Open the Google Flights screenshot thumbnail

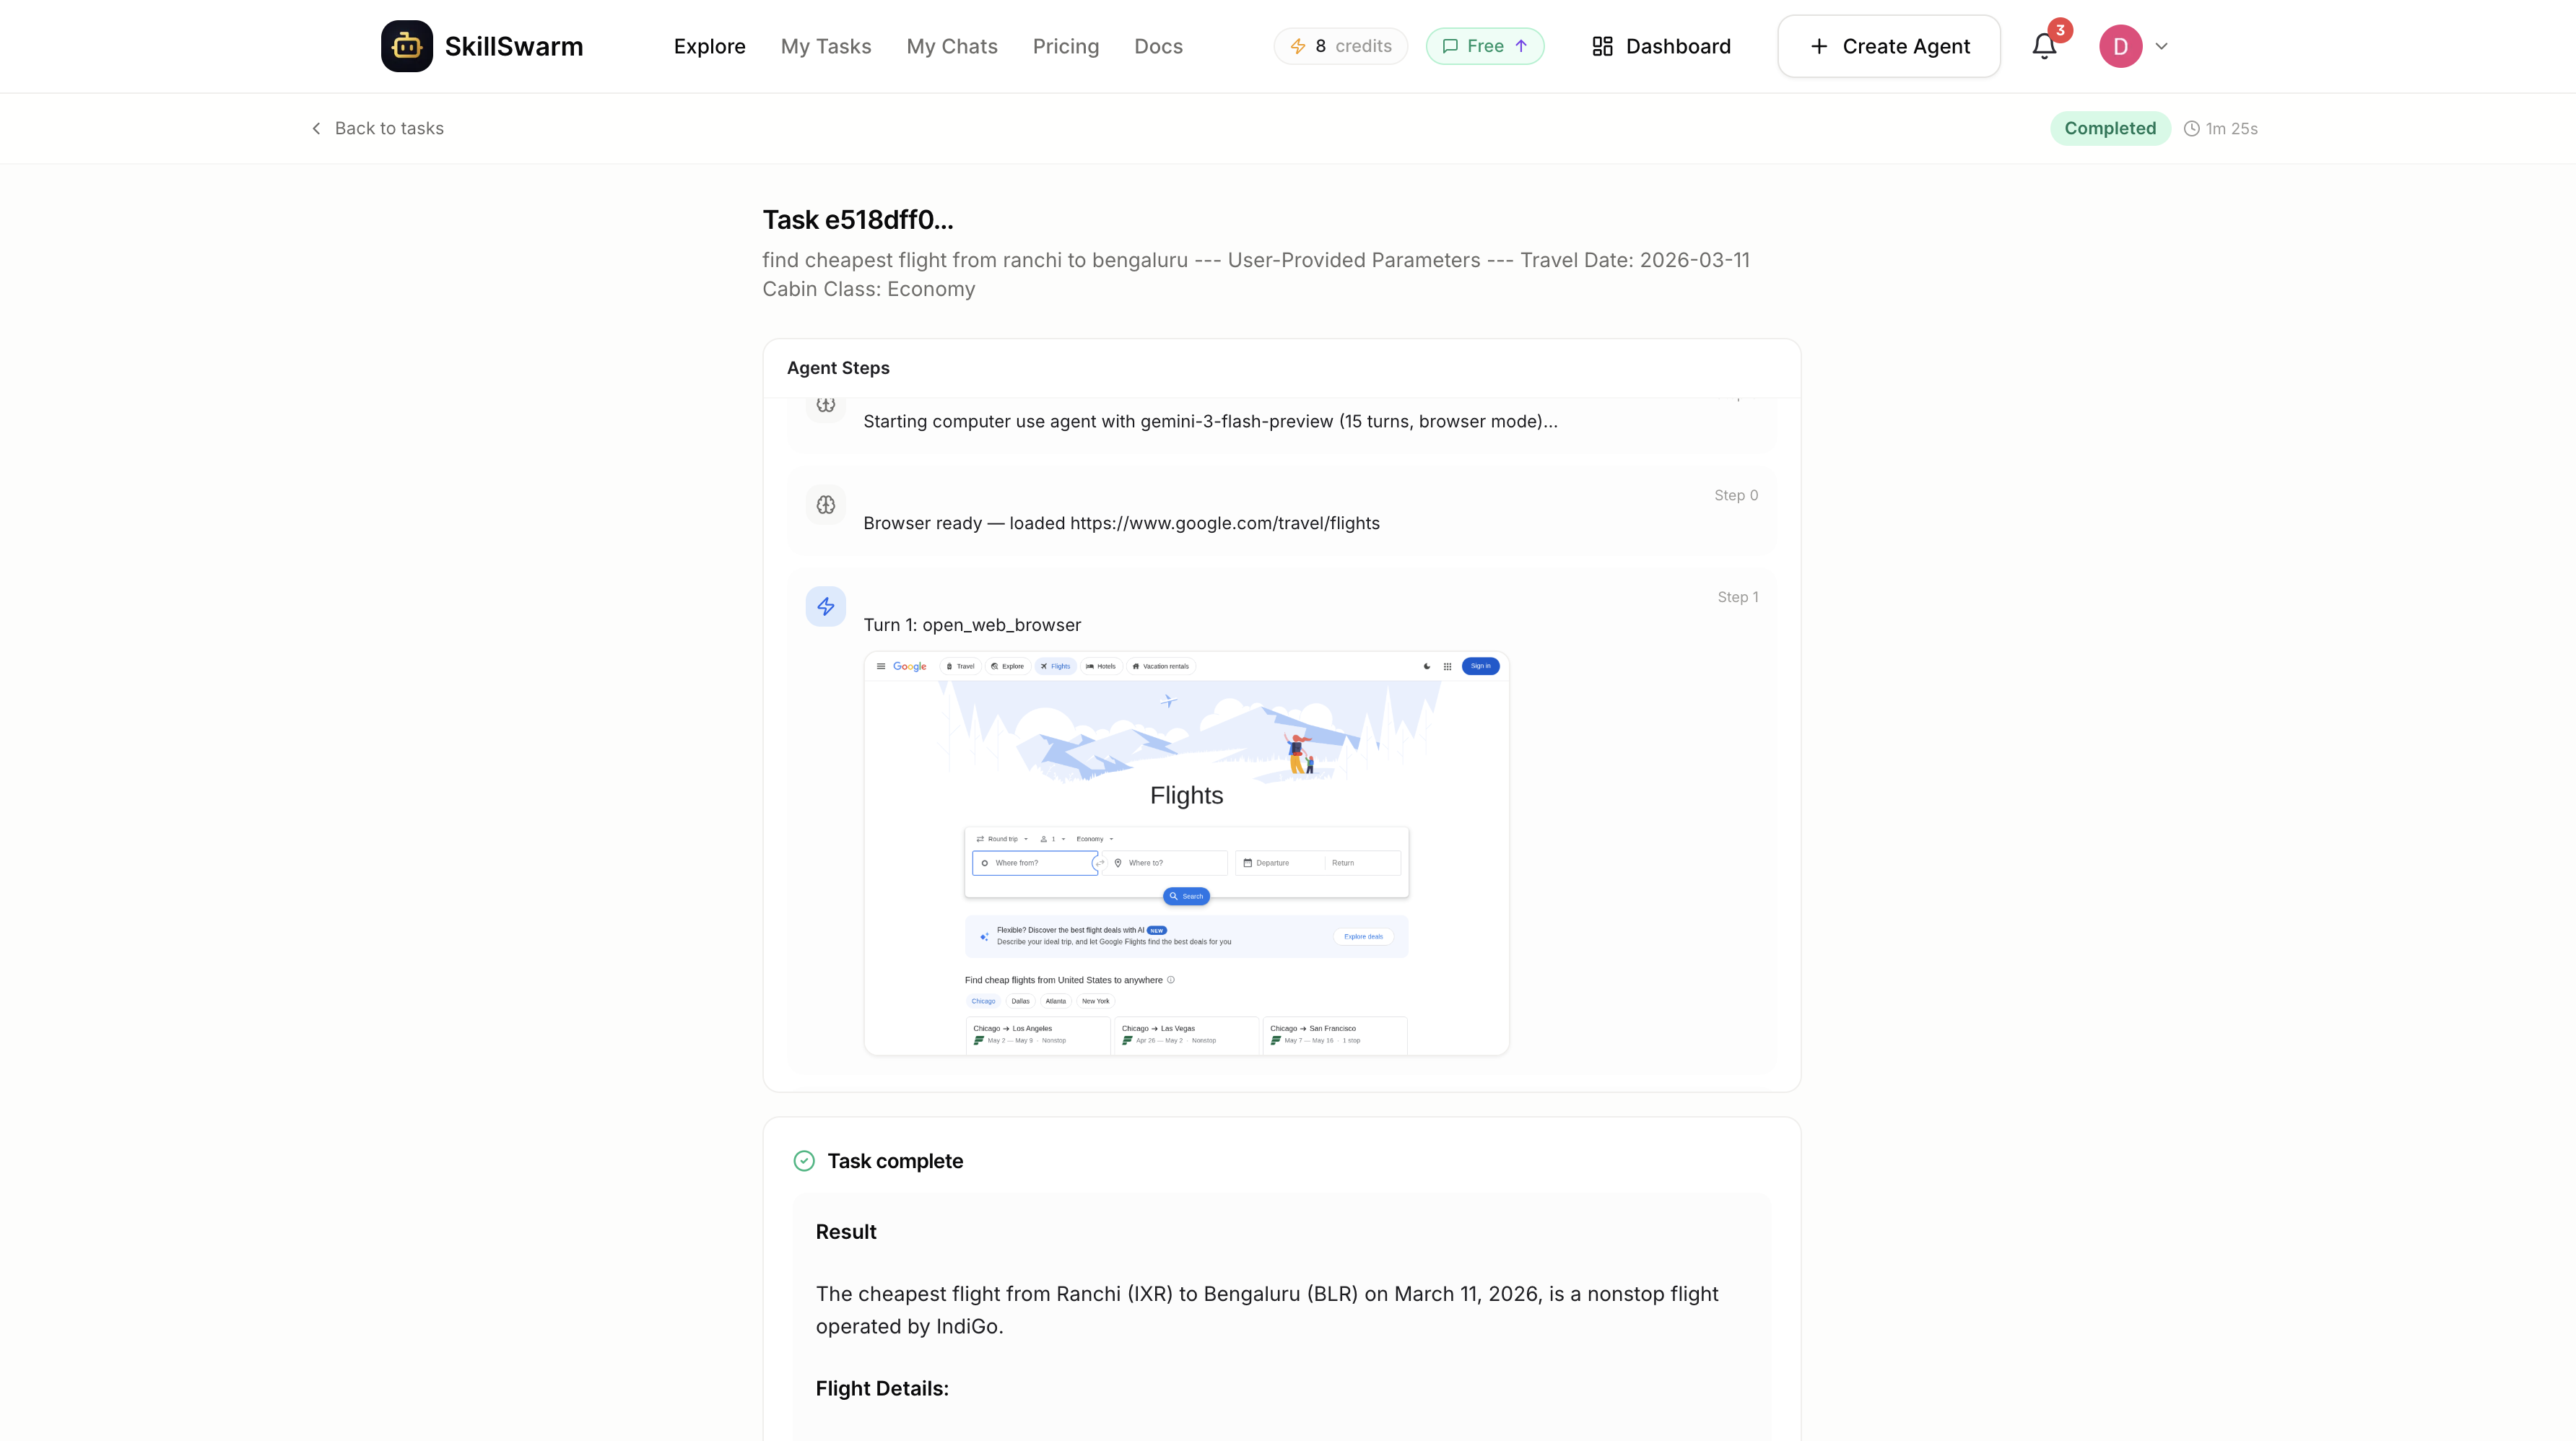point(1186,853)
